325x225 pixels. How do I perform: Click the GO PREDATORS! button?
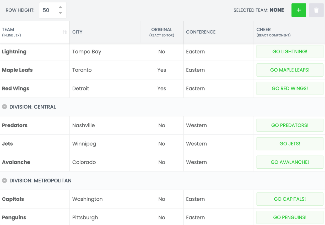click(x=290, y=125)
